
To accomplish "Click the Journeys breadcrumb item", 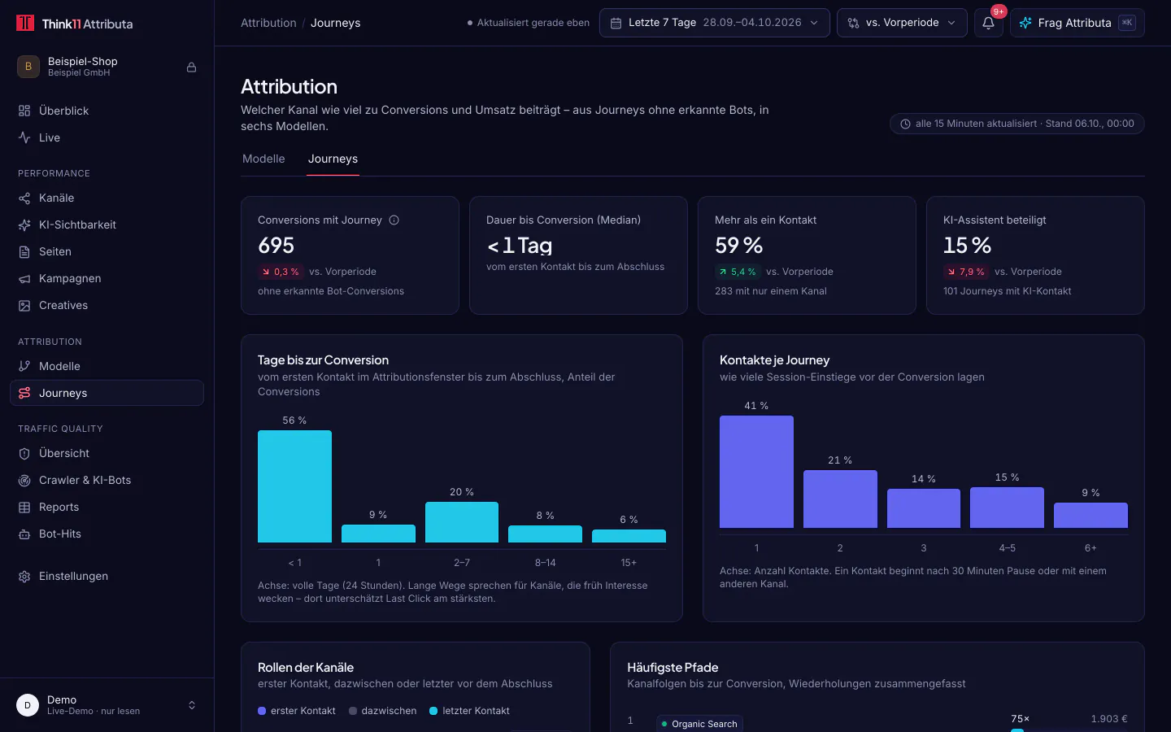I will [335, 23].
